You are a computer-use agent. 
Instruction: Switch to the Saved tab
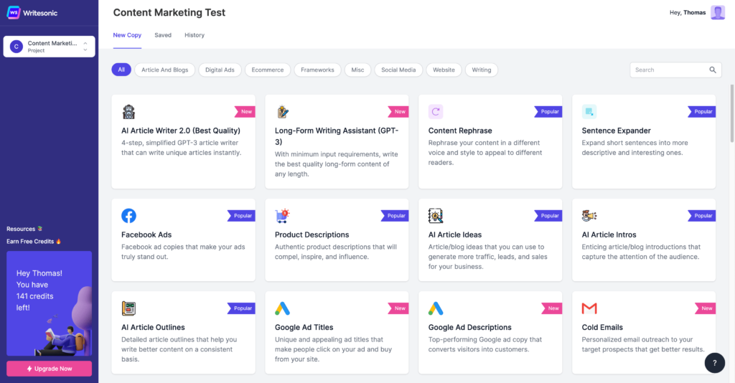(163, 35)
